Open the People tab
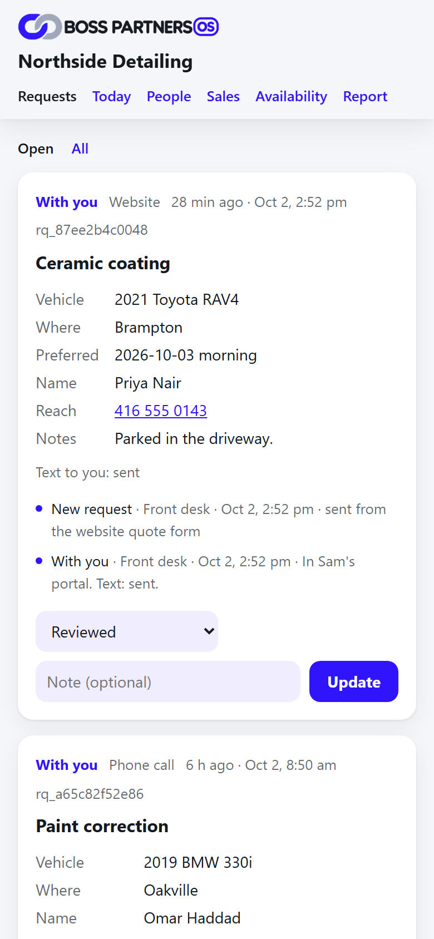Image resolution: width=434 pixels, height=939 pixels. pos(169,96)
